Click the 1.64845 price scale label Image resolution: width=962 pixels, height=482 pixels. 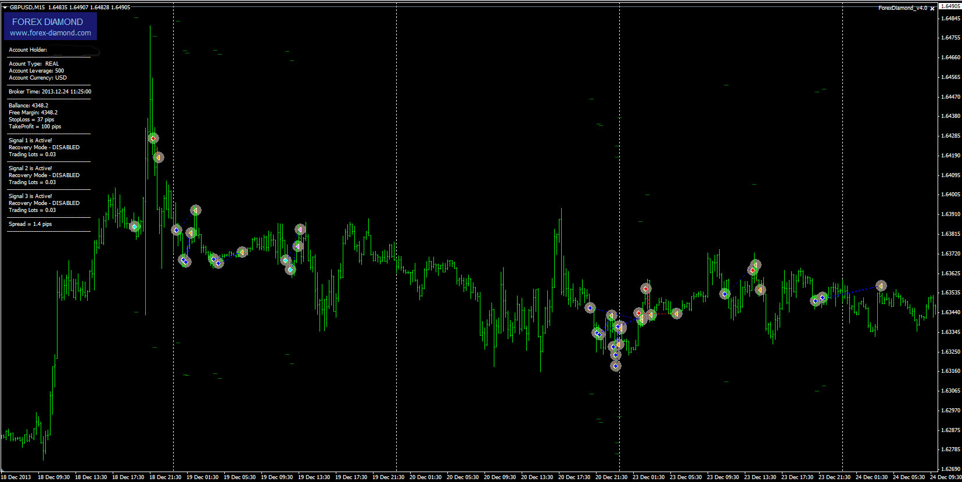(950, 19)
